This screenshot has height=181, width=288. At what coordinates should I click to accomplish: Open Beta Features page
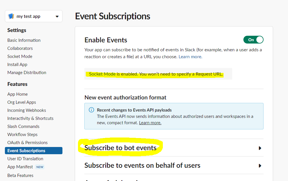pyautogui.click(x=20, y=176)
